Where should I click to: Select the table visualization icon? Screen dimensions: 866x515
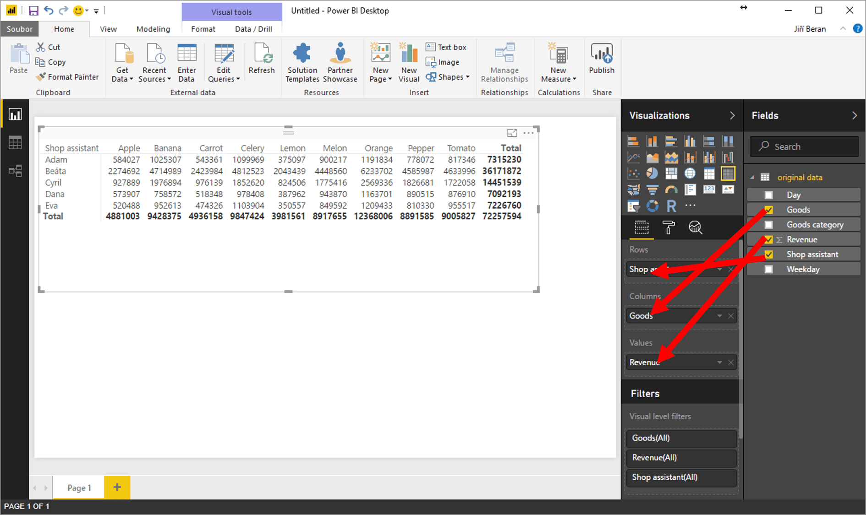point(709,174)
